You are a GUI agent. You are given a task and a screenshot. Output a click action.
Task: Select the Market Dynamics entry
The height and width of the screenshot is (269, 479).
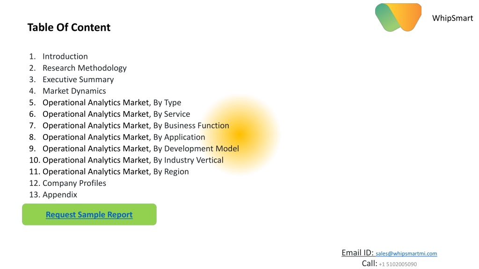(x=74, y=91)
